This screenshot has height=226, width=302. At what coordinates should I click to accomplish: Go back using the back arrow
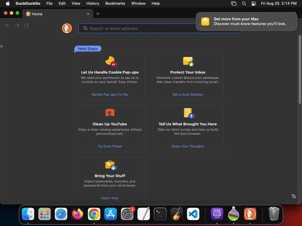pos(7,25)
